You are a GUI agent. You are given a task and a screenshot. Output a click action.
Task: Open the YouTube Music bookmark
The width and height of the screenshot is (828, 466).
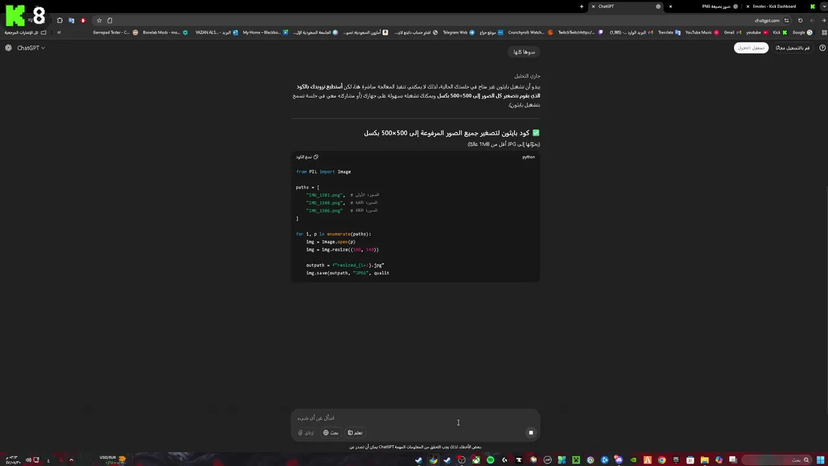(702, 32)
